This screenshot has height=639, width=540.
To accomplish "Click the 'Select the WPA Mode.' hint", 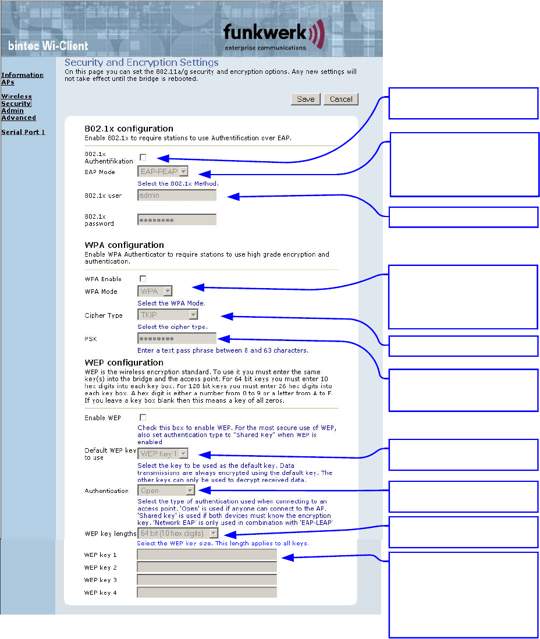I will [171, 303].
